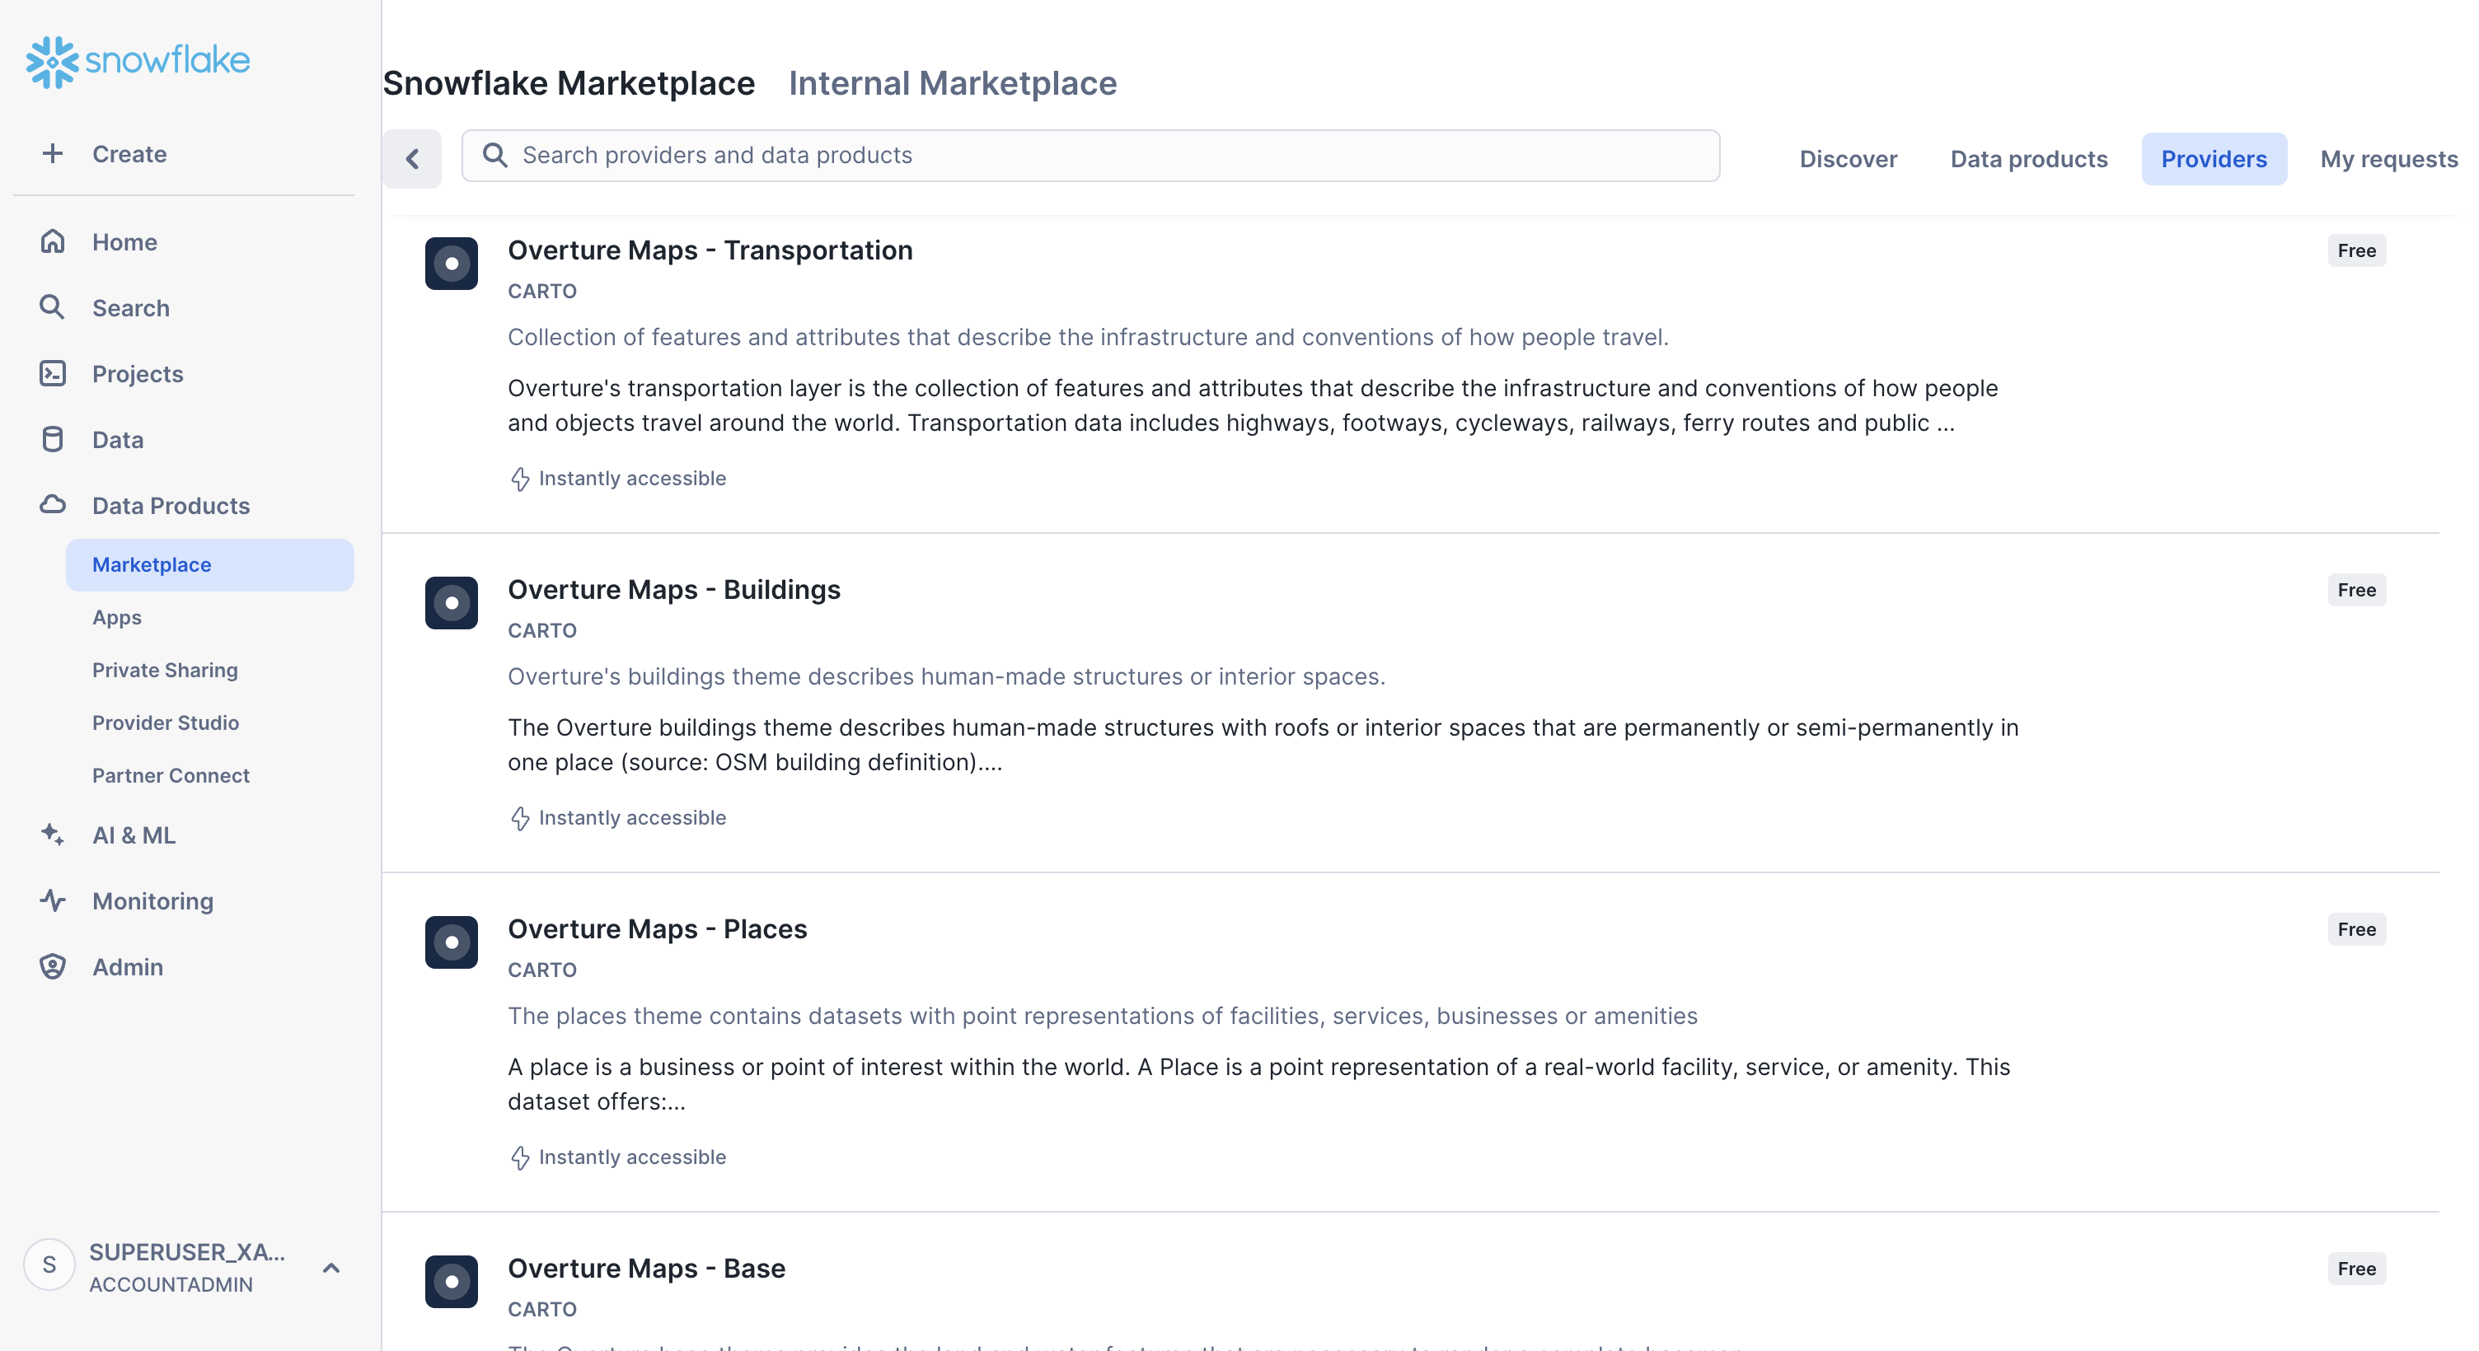2479x1351 pixels.
Task: Click lightning icon under Buildings listing
Action: [520, 818]
